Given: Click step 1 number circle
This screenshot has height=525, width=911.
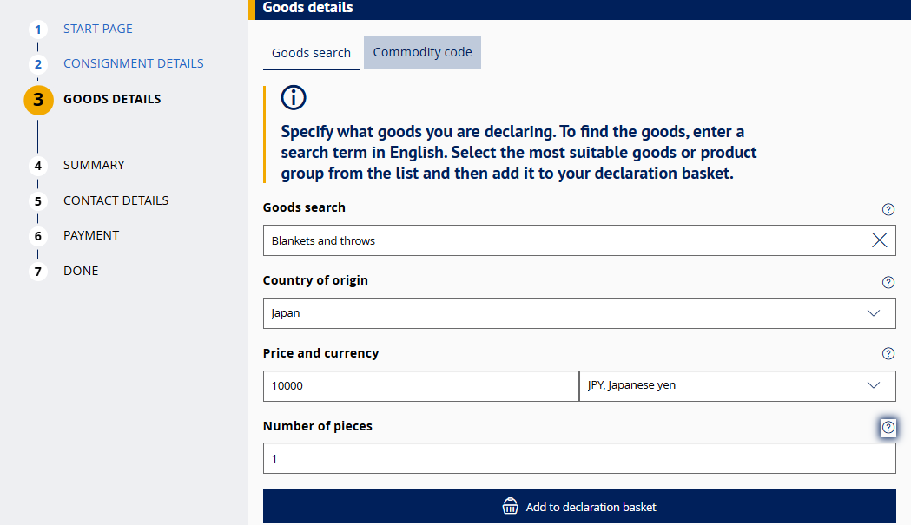Looking at the screenshot, I should click(38, 30).
